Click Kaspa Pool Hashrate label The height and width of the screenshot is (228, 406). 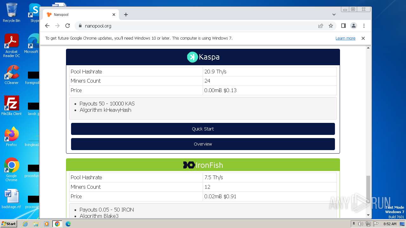[86, 72]
